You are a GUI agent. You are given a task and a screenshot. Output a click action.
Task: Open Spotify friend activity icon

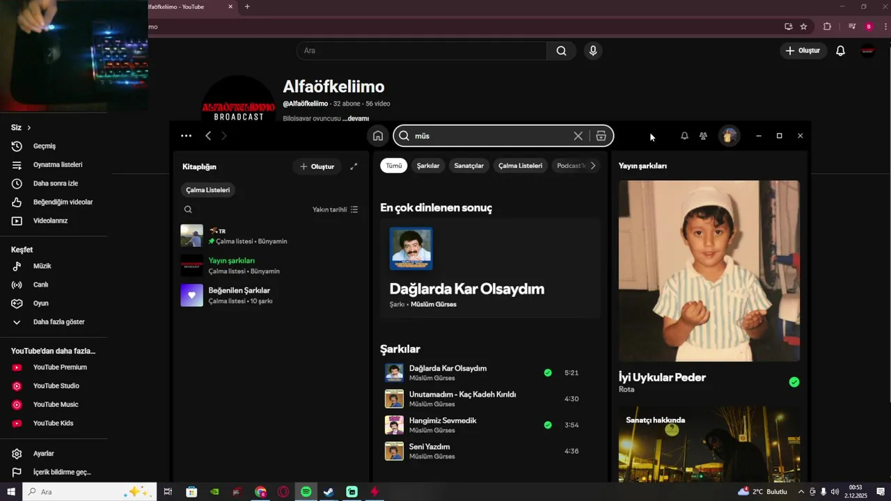click(x=703, y=136)
